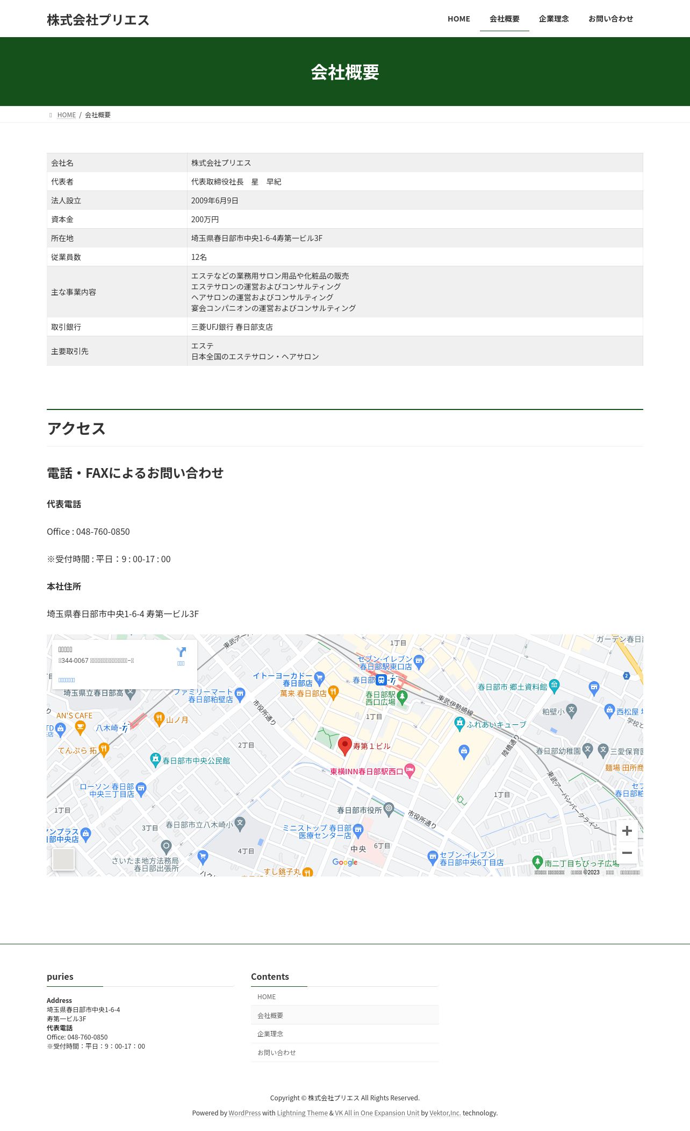Click 春日部駅西口広場 park pin

pos(402,697)
